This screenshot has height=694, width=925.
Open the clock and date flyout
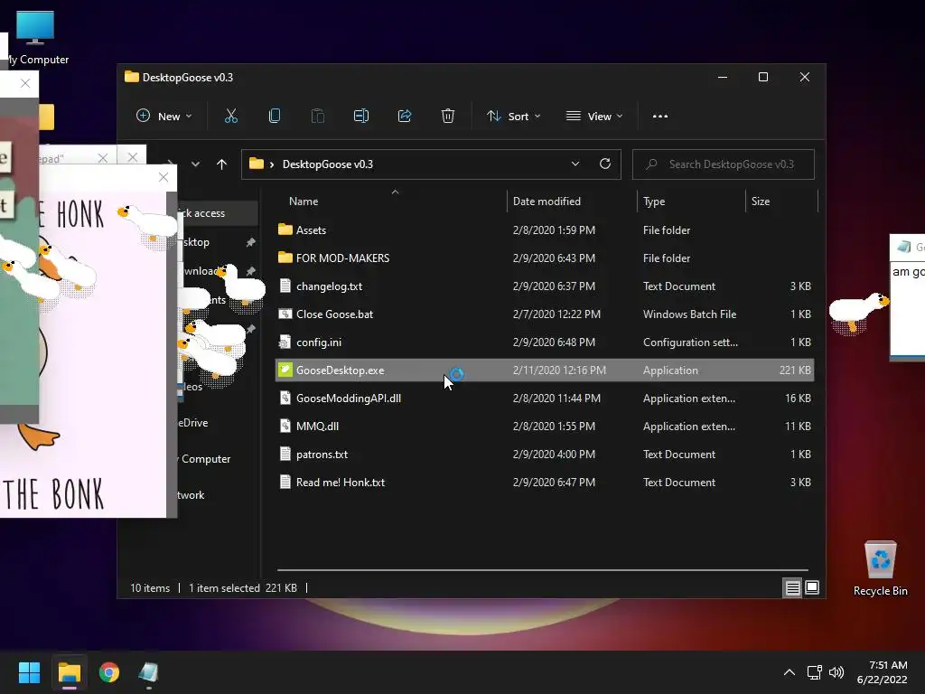[882, 672]
